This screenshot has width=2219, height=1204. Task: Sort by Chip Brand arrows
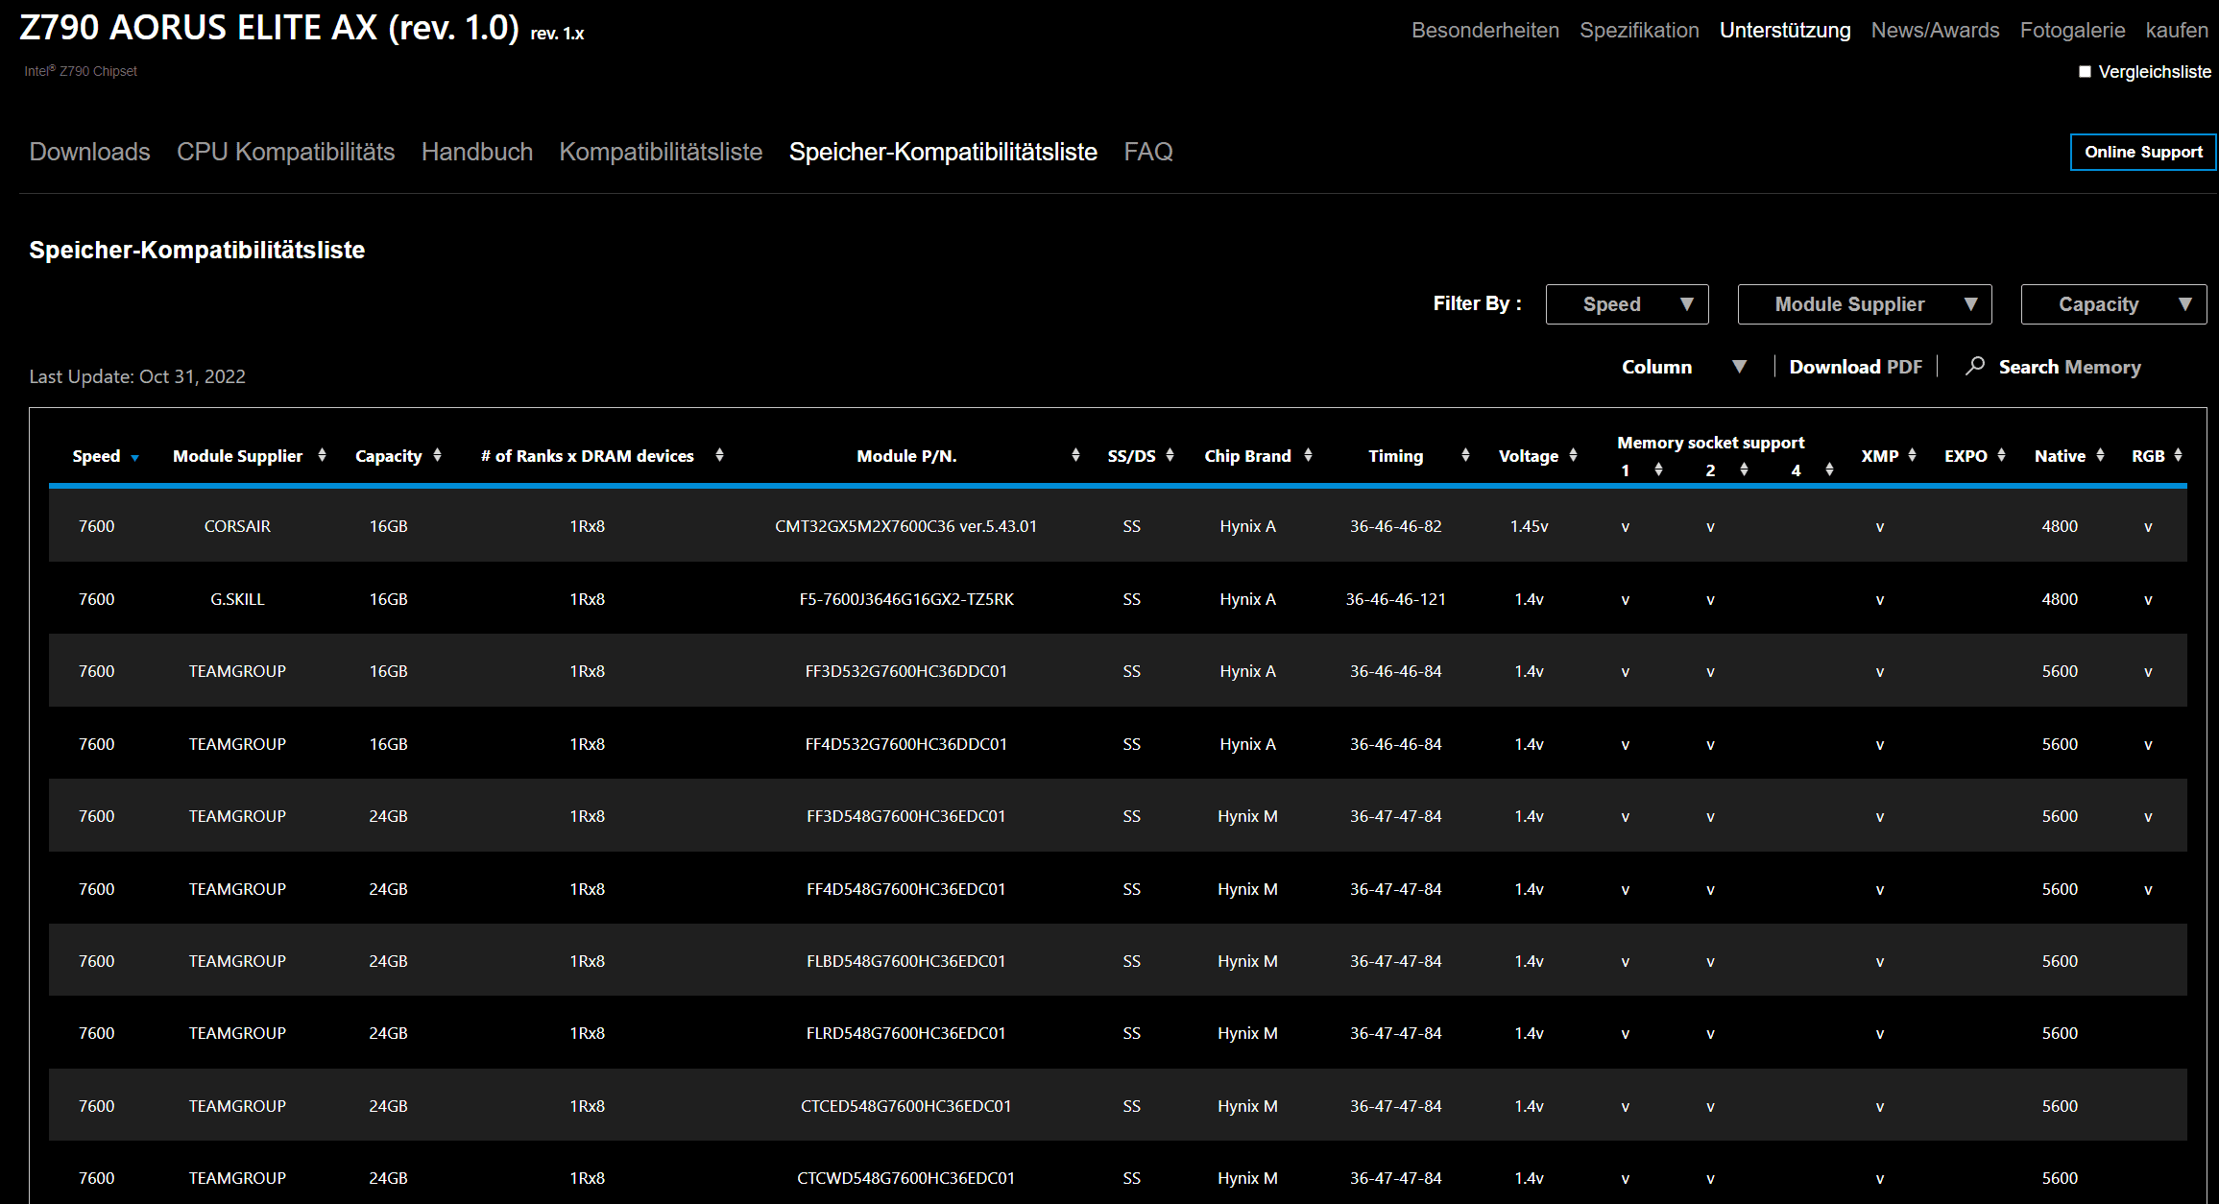click(x=1309, y=455)
